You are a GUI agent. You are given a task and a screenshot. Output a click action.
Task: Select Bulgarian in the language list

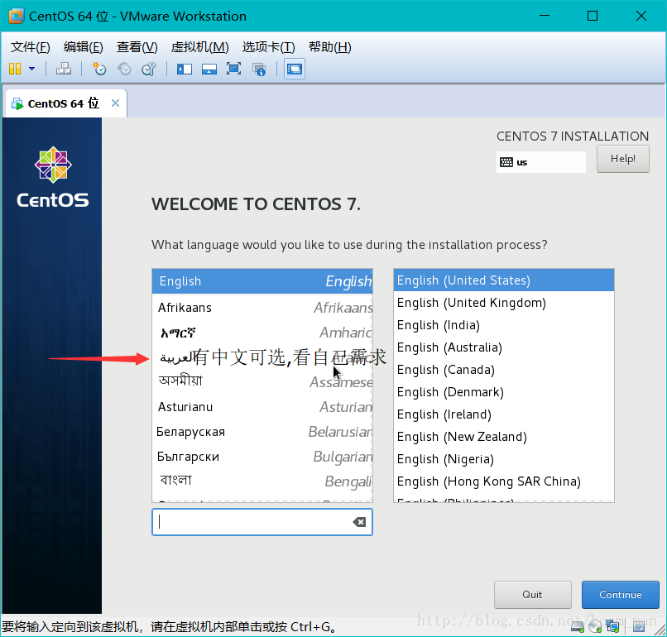coord(262,457)
